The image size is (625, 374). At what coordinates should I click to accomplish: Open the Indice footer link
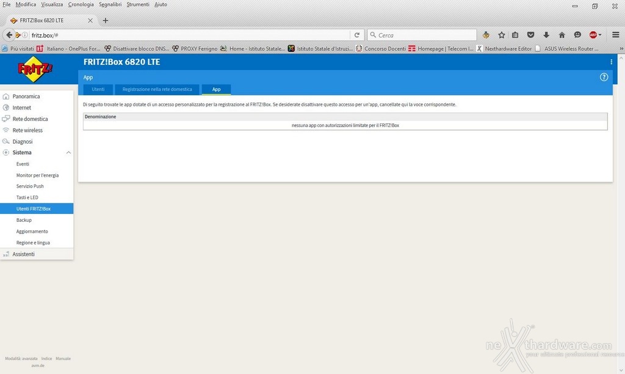click(46, 359)
